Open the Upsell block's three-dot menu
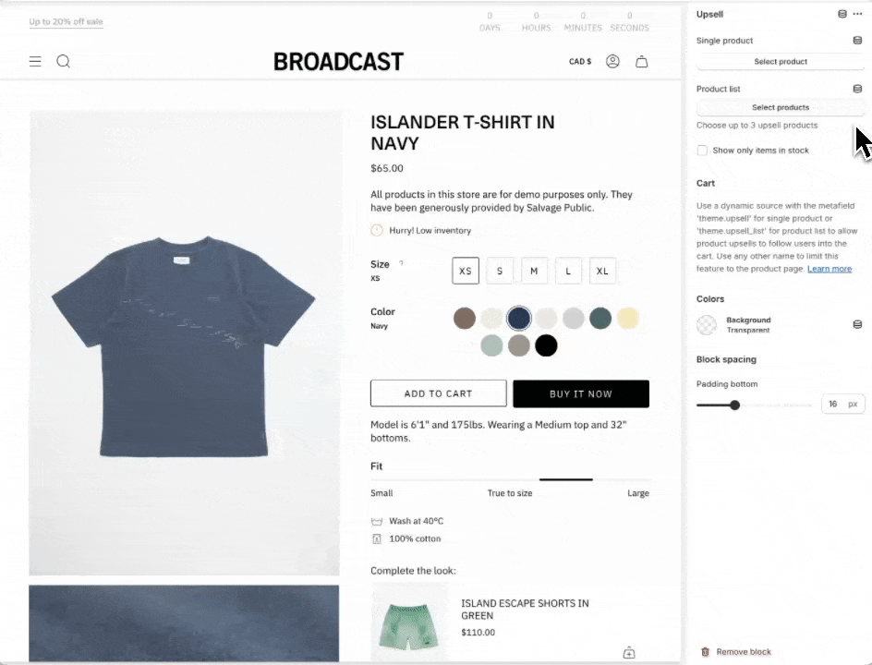The height and width of the screenshot is (665, 872). click(x=857, y=14)
